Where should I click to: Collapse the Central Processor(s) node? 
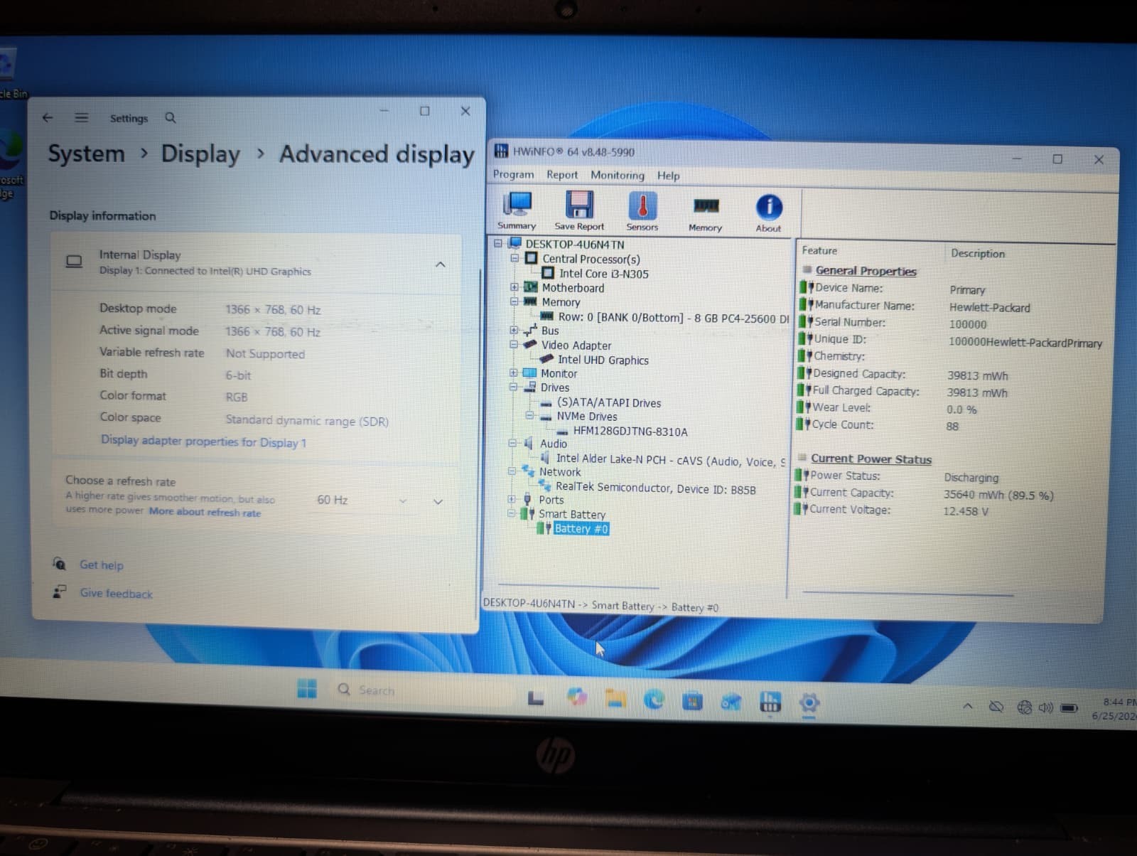click(514, 258)
